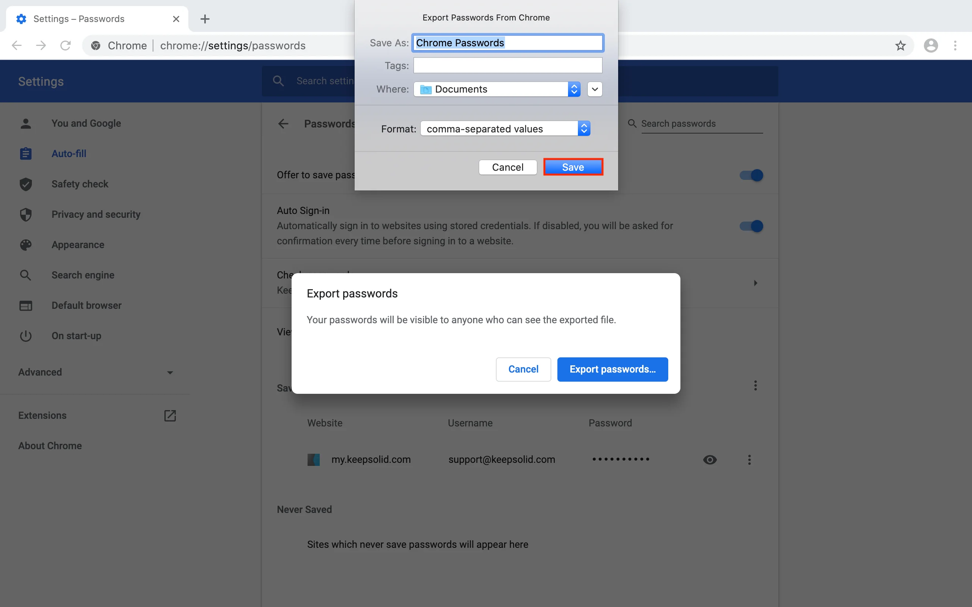The image size is (972, 607).
Task: Open a new tab with plus icon
Action: point(205,19)
